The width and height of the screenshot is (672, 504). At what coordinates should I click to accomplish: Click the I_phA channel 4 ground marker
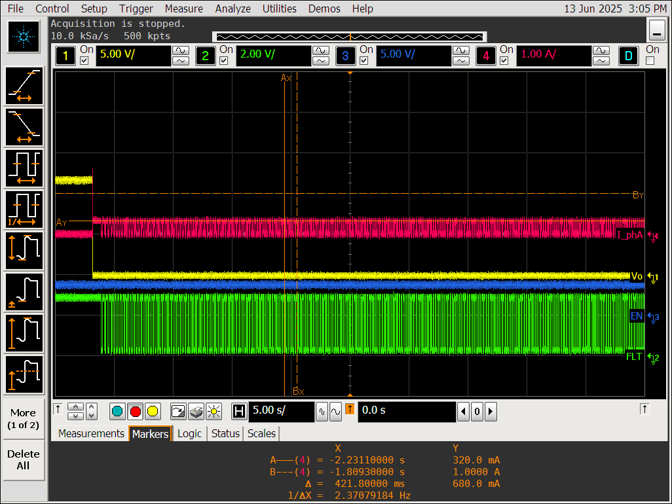[653, 236]
